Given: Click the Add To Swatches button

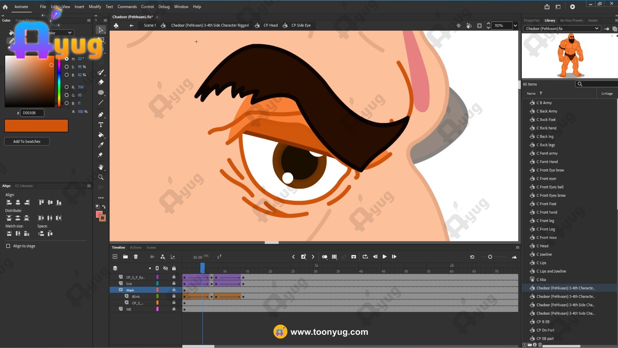Looking at the screenshot, I should (27, 142).
